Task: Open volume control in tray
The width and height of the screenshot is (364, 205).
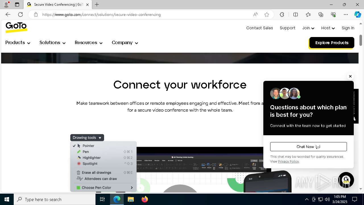Action: pyautogui.click(x=327, y=199)
